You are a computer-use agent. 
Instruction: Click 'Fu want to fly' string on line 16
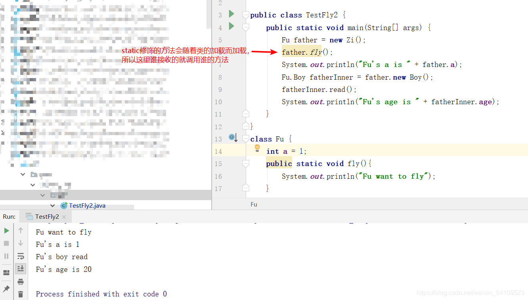[393, 176]
